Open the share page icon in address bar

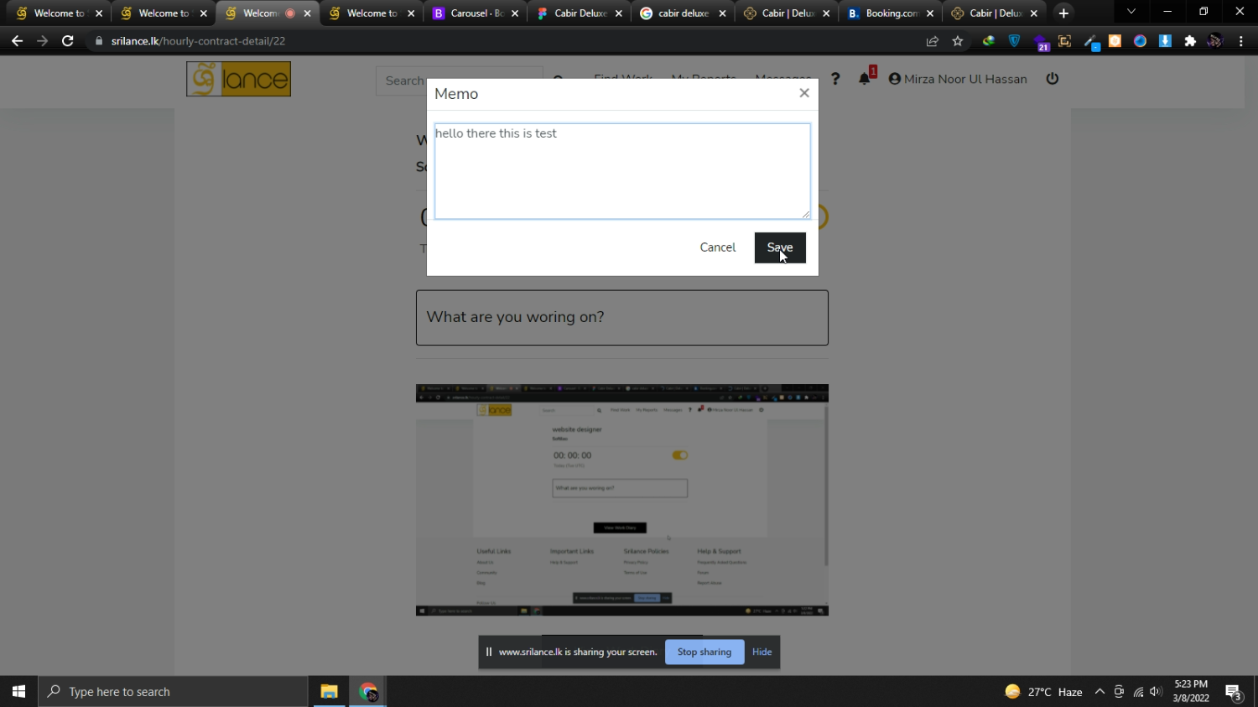point(932,41)
